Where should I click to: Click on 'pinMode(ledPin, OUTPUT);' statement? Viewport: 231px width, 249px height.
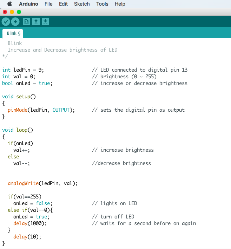(41, 110)
